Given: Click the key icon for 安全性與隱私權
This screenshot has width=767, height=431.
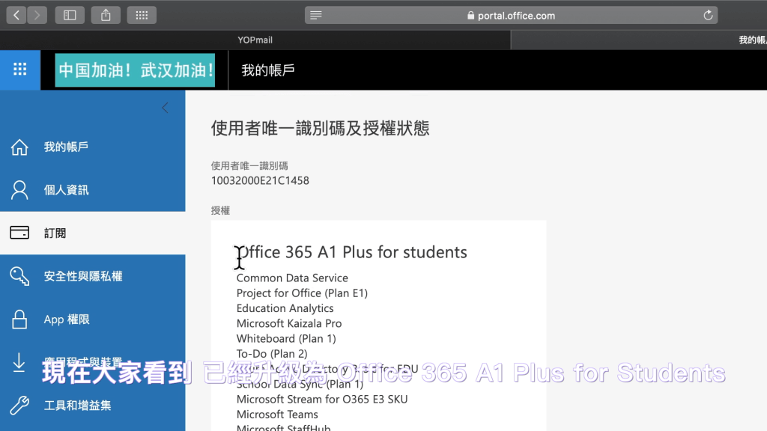Looking at the screenshot, I should (19, 276).
